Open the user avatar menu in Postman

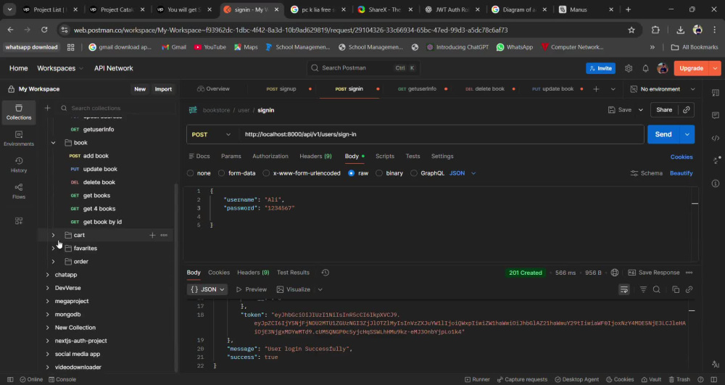[x=663, y=68]
